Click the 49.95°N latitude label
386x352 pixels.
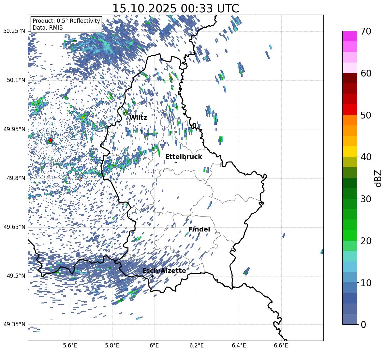click(14, 129)
